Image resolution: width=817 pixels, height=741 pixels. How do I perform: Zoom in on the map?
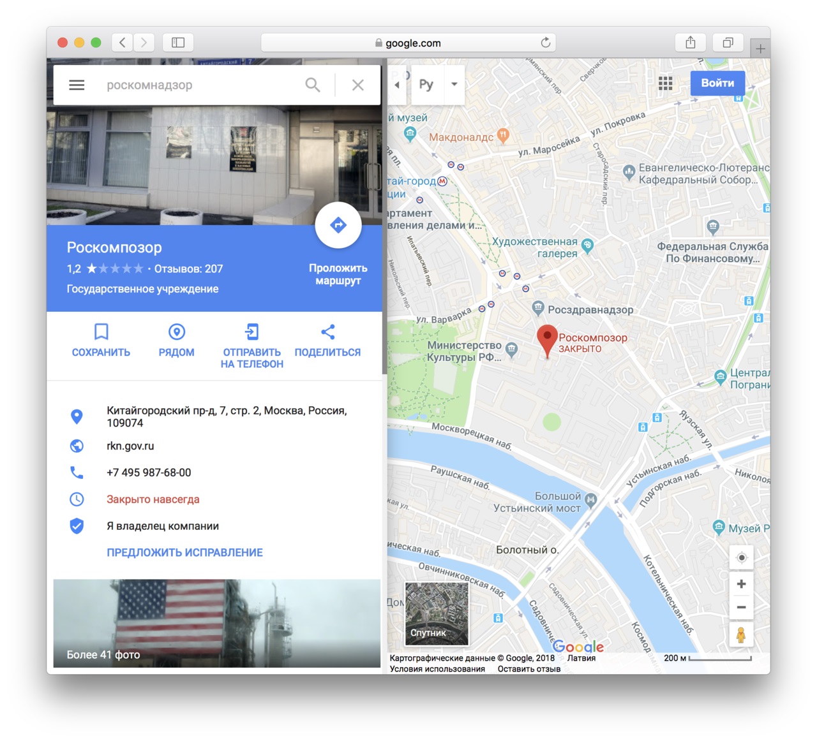741,584
